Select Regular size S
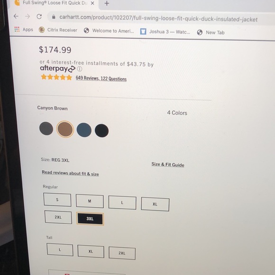Screen dimensions: 275x275 click(57, 200)
